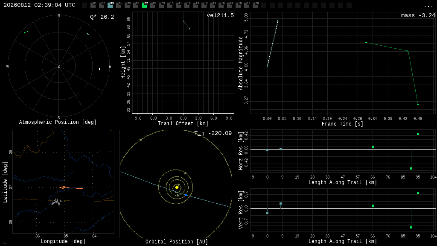437x246 pixels.
Task: Click the orange meteor track arrow on map
Action: (x=73, y=188)
